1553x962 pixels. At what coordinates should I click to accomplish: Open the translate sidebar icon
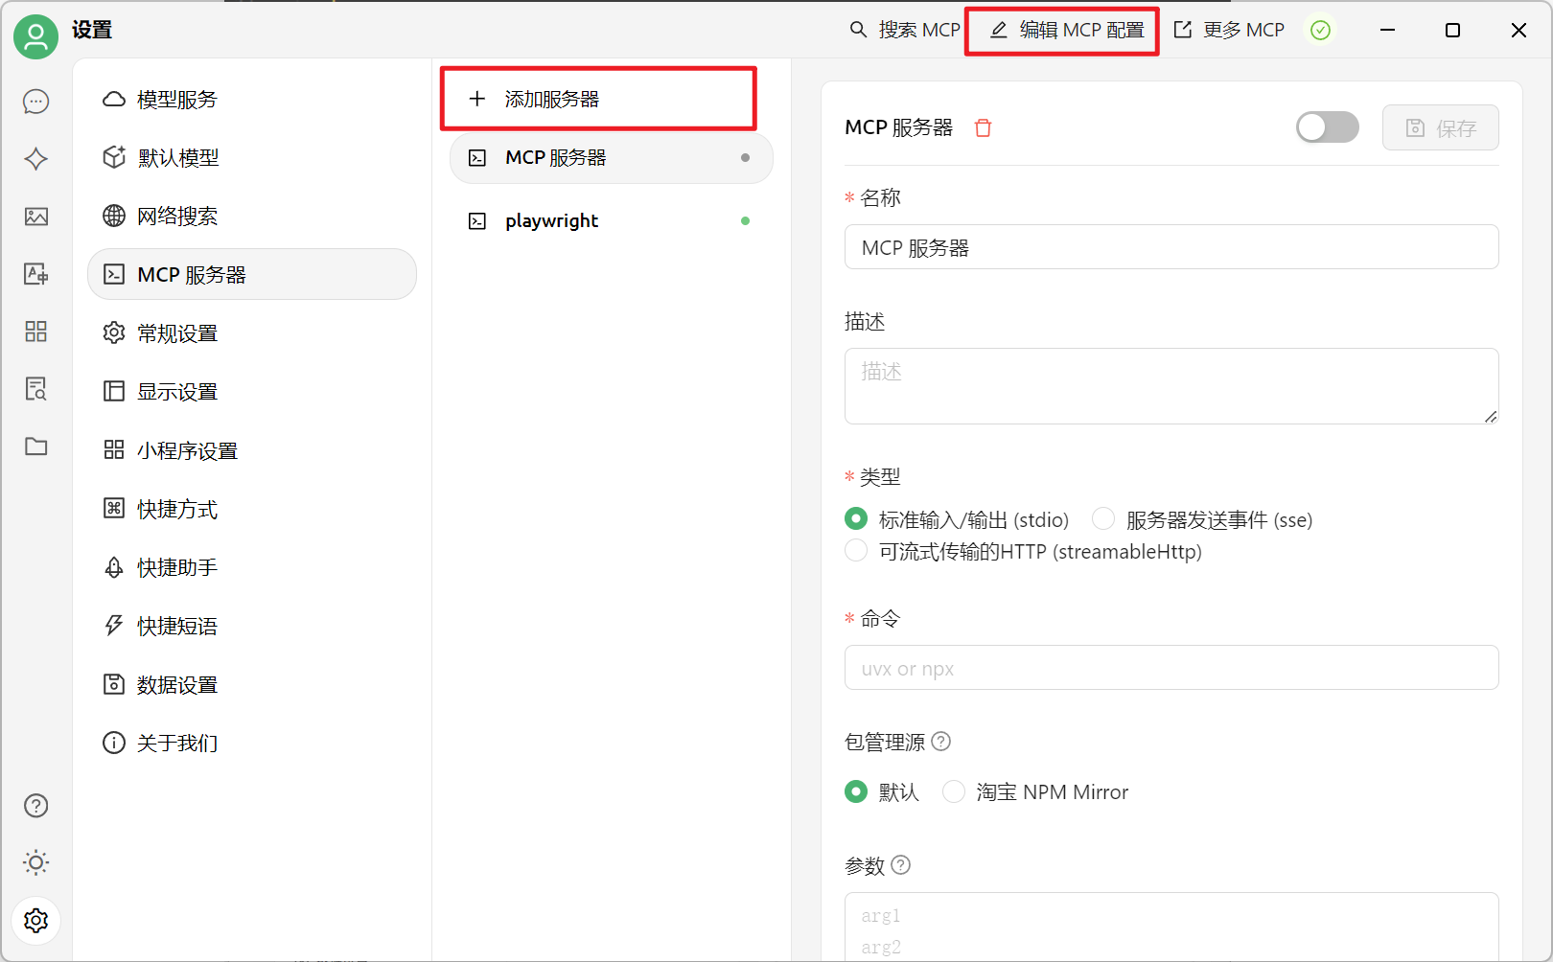(36, 274)
